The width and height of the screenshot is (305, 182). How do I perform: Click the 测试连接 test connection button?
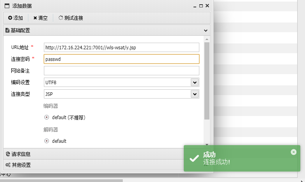click(70, 18)
